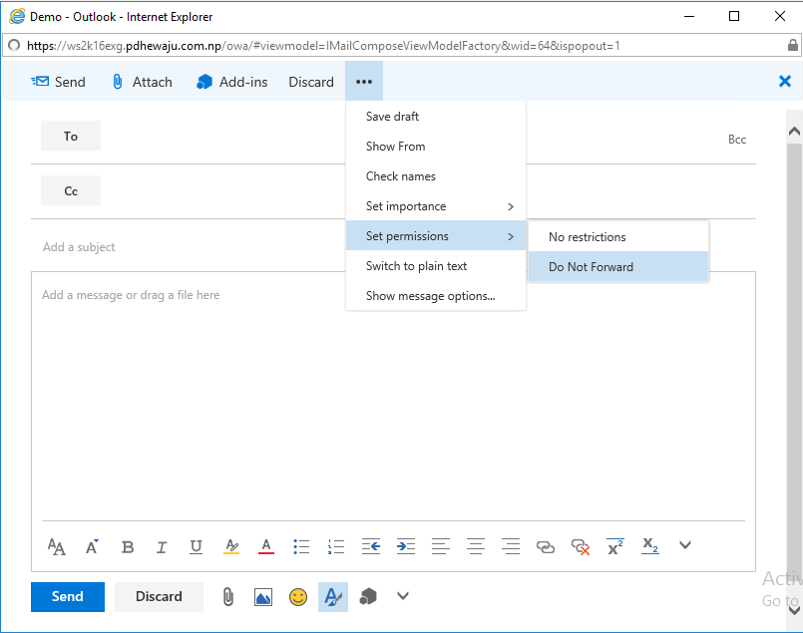Click the Internet Explorer address bar URL
Image resolution: width=803 pixels, height=633 pixels.
pos(323,46)
